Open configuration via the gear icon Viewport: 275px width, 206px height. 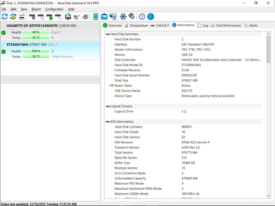pyautogui.click(x=123, y=17)
